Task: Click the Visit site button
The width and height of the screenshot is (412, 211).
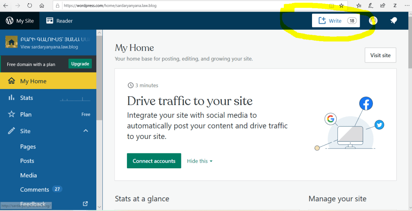Action: pyautogui.click(x=380, y=55)
